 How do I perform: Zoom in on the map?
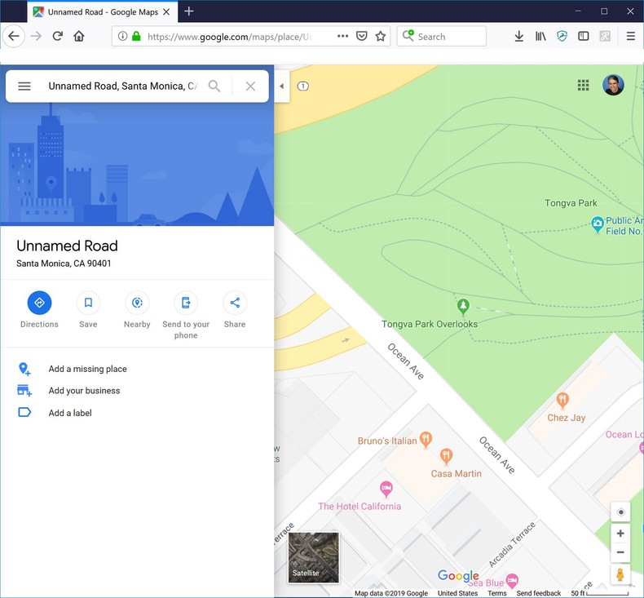point(620,534)
